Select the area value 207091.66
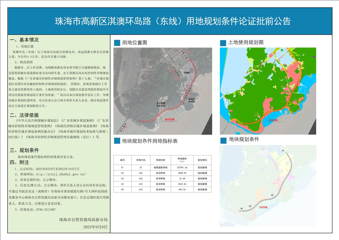Image resolution: width=339 pixels, height=240 pixels. 182,168
